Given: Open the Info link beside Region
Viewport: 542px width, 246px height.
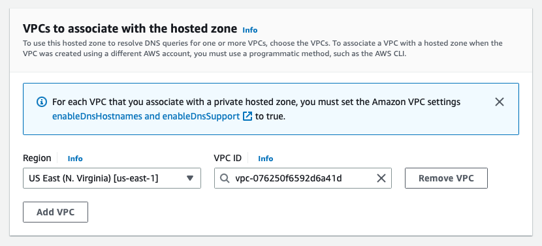Looking at the screenshot, I should (x=75, y=159).
